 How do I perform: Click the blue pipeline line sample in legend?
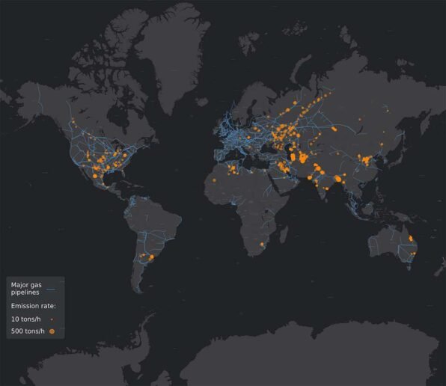51,289
